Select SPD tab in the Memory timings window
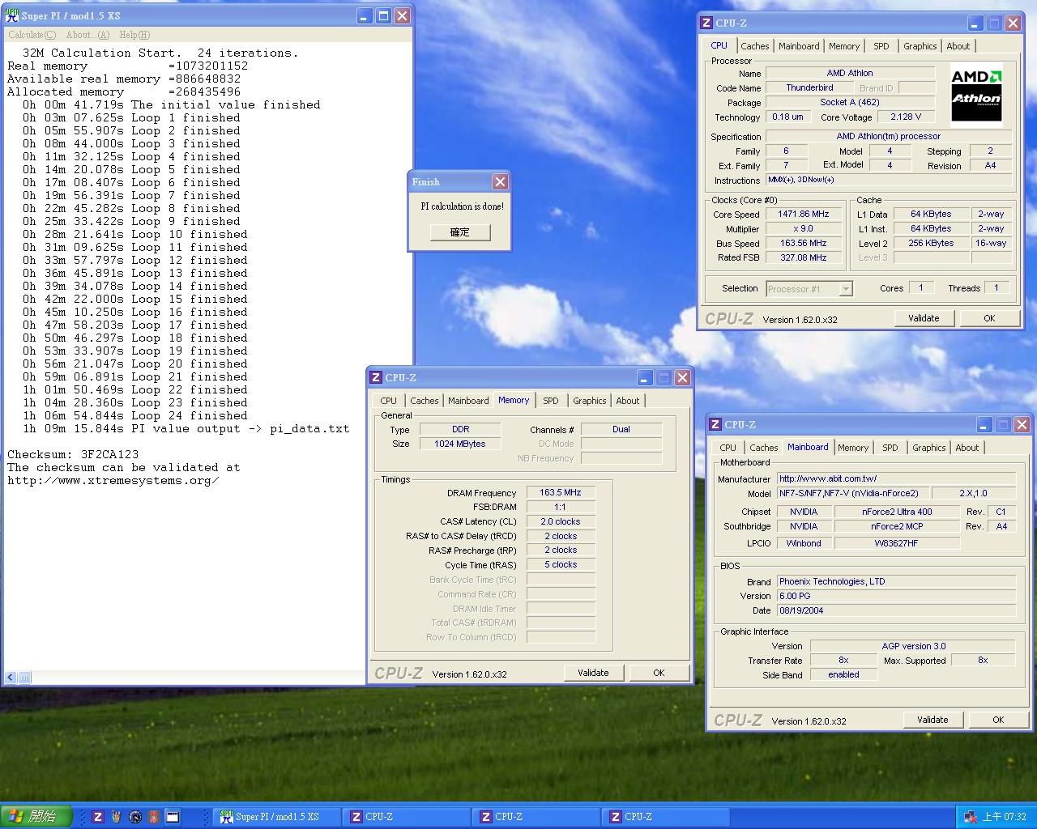The height and width of the screenshot is (829, 1037). point(550,401)
